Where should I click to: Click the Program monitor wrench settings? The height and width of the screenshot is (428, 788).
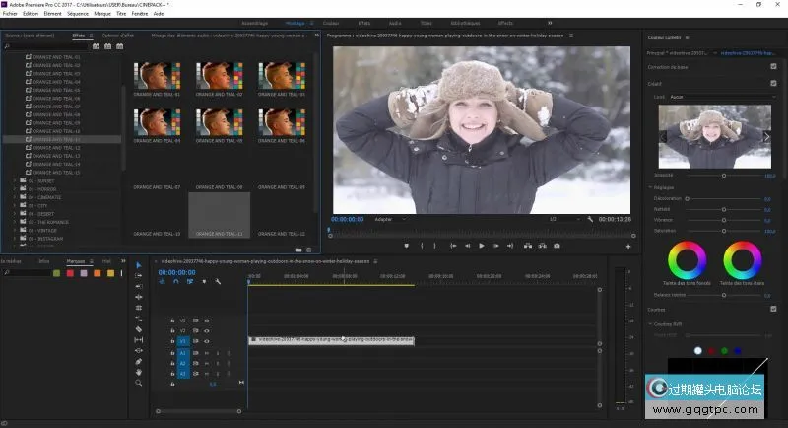(589, 219)
